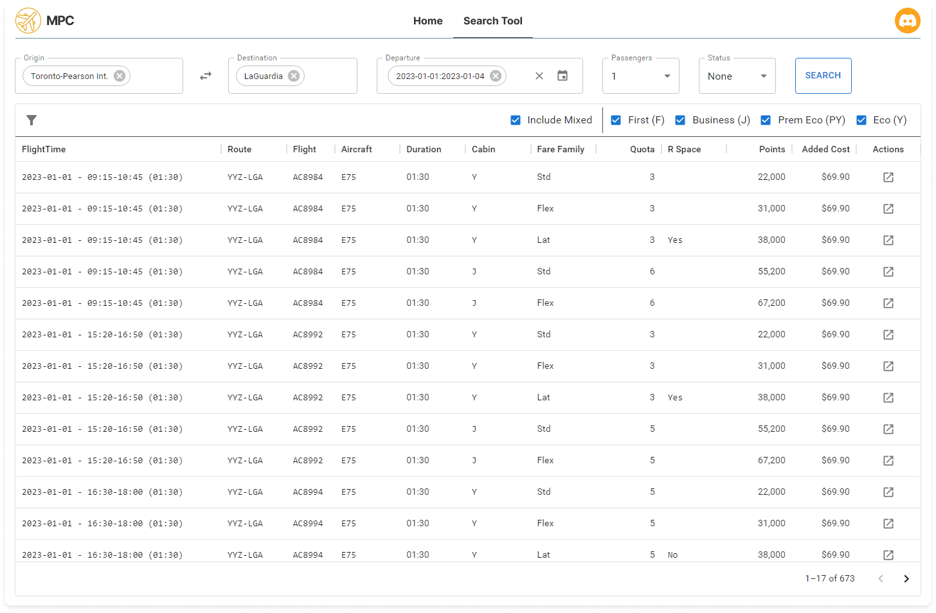The image size is (936, 613).
Task: Click 'No' R Space in AC8994 Lat row
Action: [x=672, y=555]
